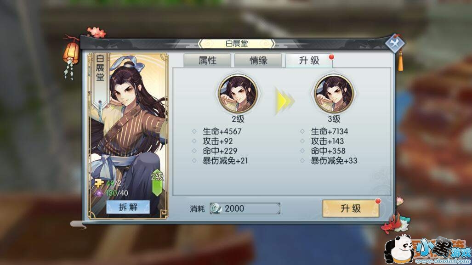
Task: Click the hanging lantern decoration
Action: [71, 54]
